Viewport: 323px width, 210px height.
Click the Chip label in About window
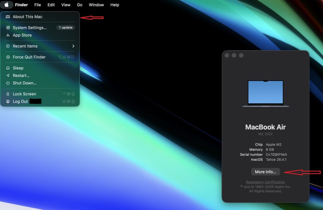(259, 144)
